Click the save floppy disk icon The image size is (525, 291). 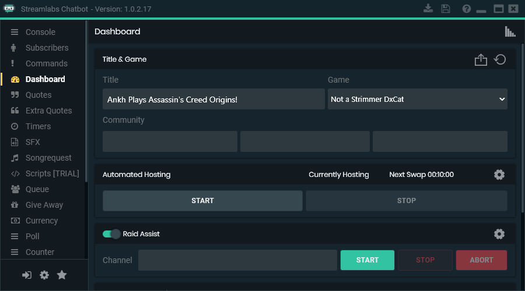point(446,9)
